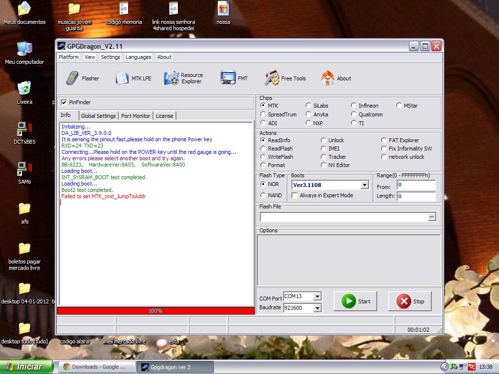
Task: Click the red Stop icon
Action: point(404,301)
